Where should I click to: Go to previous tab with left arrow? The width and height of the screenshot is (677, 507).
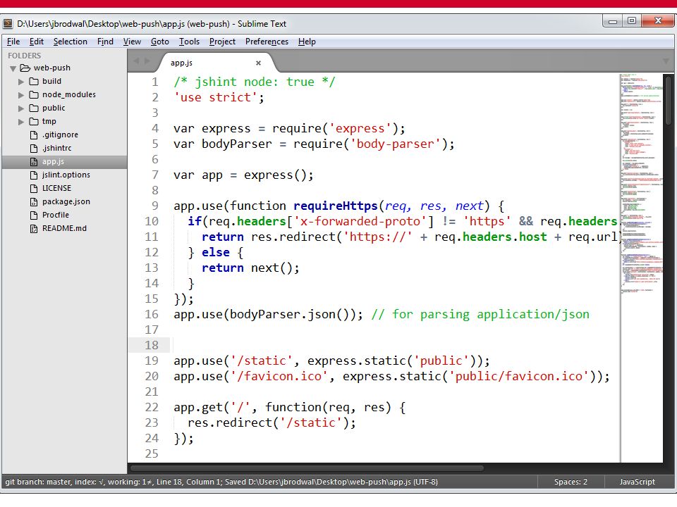pyautogui.click(x=136, y=61)
